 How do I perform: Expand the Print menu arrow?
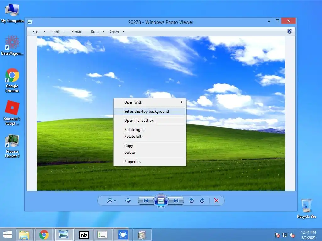click(64, 32)
